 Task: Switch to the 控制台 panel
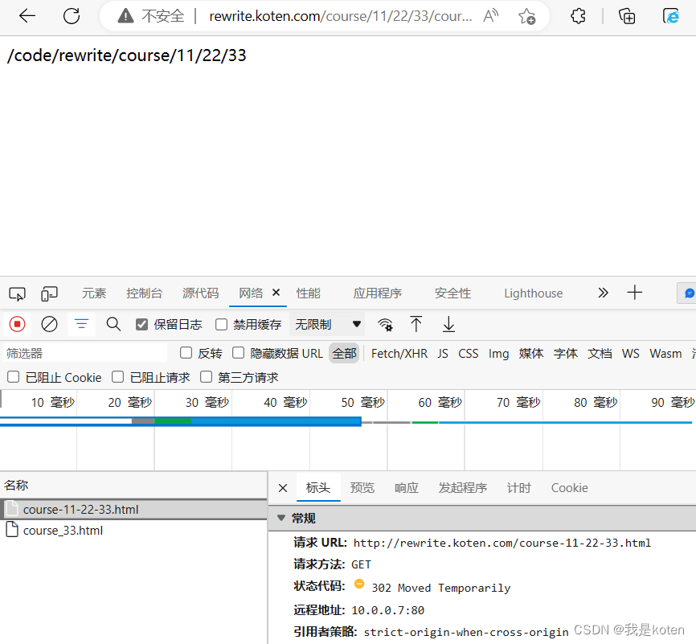pyautogui.click(x=144, y=293)
